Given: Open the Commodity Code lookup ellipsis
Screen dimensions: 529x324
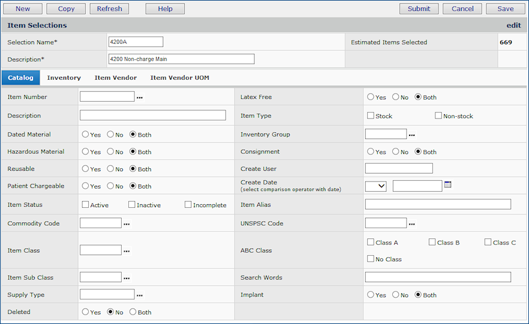Looking at the screenshot, I should 127,224.
